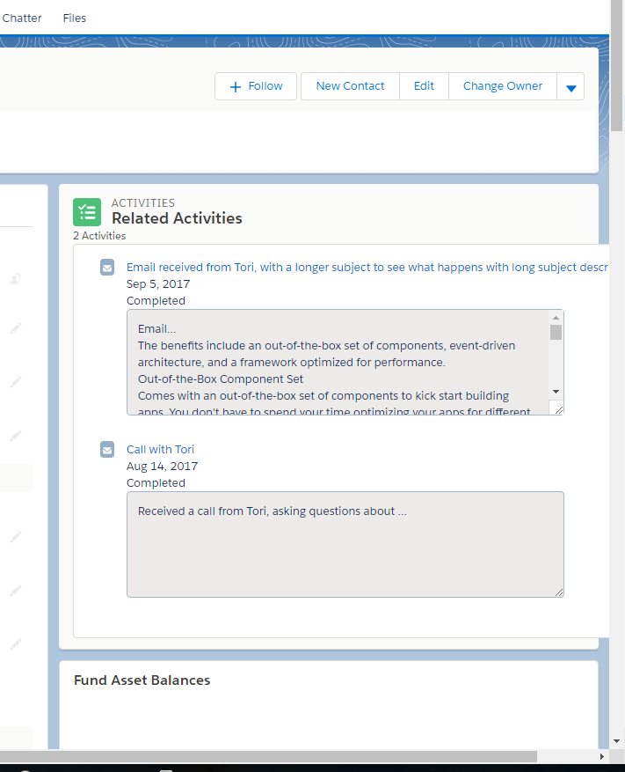The image size is (625, 772).
Task: Click the email body's scroll-up arrow
Action: (x=556, y=318)
